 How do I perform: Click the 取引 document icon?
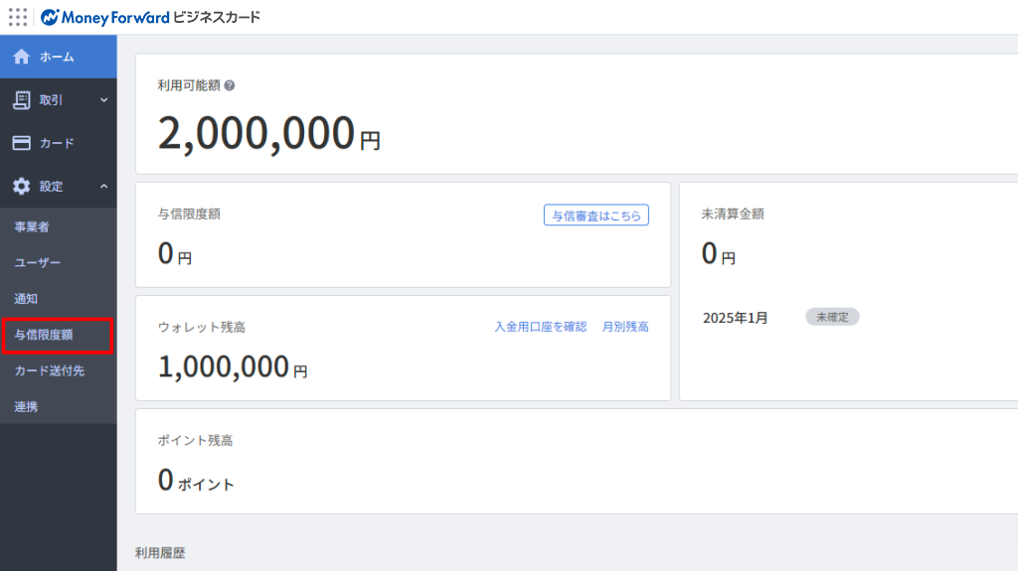(21, 99)
